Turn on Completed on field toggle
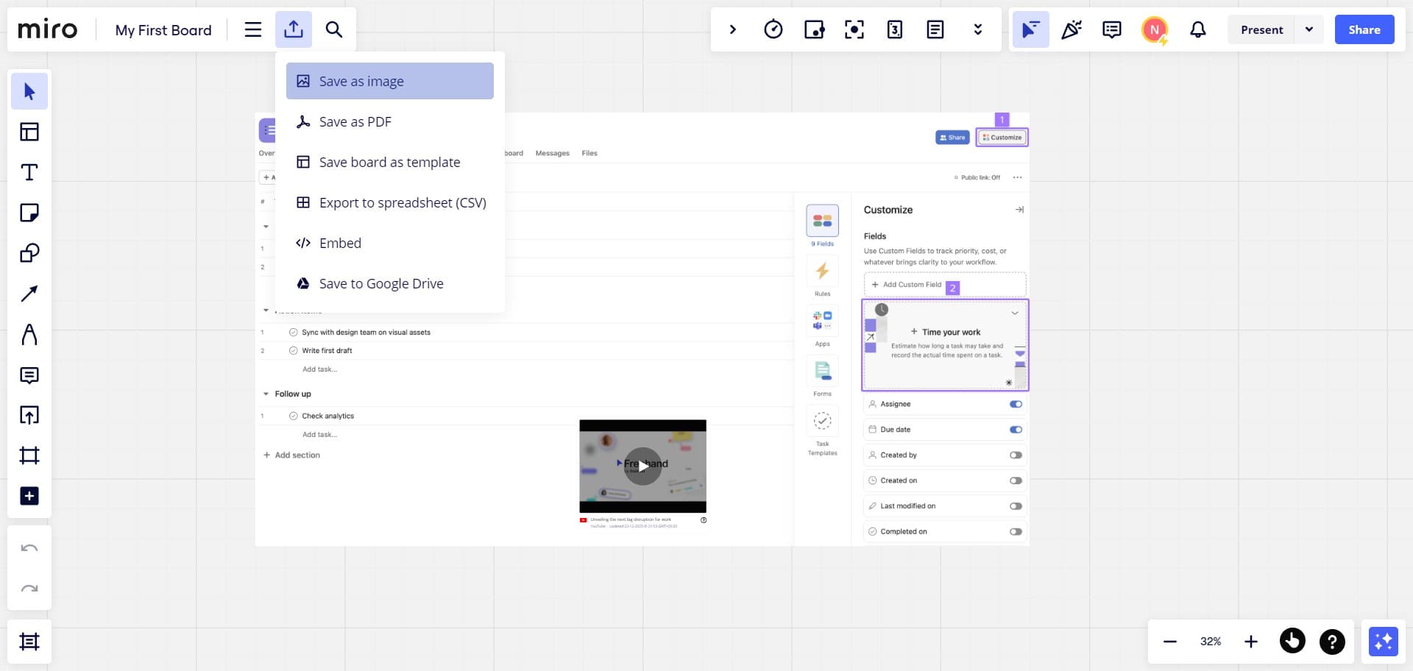 point(1016,532)
